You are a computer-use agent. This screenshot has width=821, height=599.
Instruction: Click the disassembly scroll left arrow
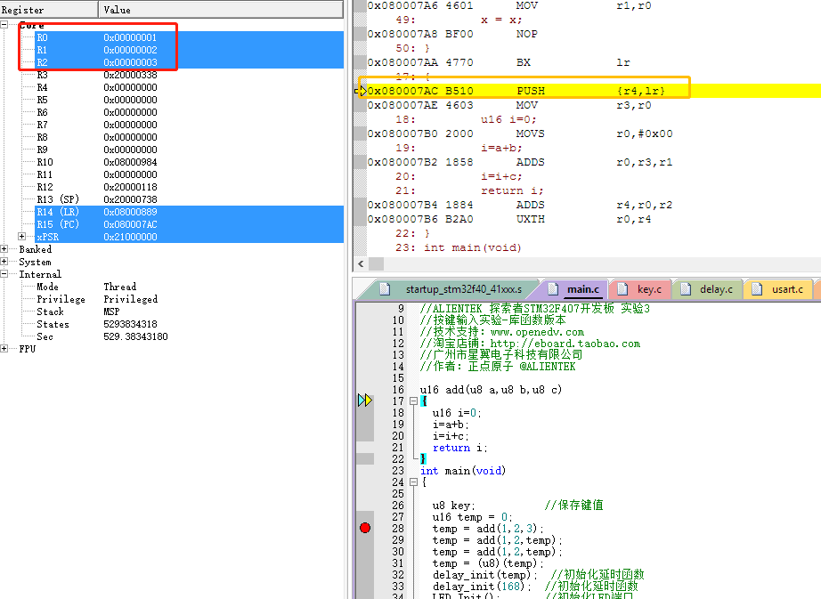pyautogui.click(x=361, y=264)
